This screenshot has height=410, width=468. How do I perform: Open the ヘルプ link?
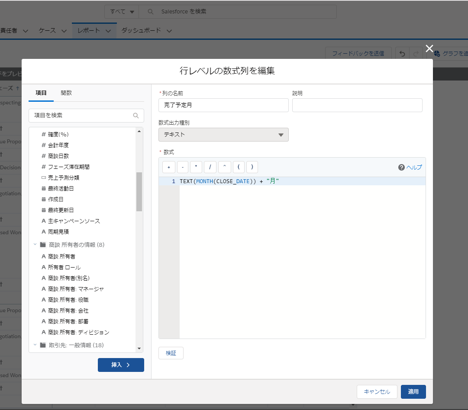coord(414,168)
